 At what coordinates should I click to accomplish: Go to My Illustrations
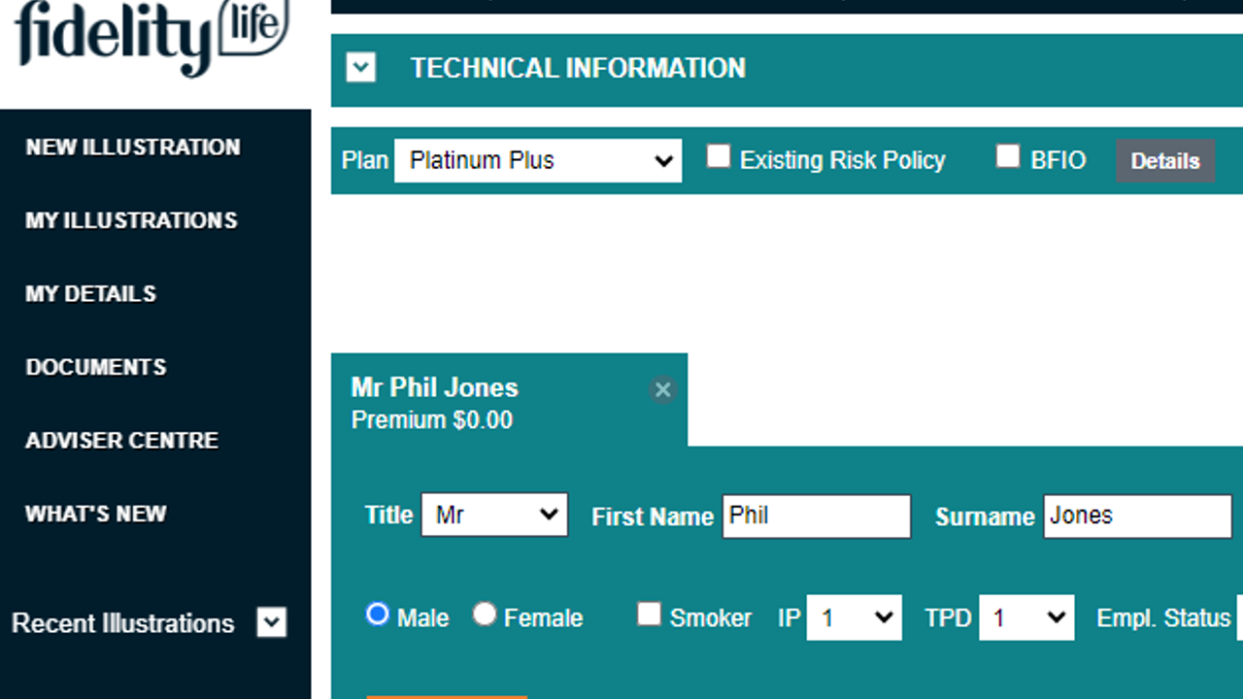(x=131, y=220)
